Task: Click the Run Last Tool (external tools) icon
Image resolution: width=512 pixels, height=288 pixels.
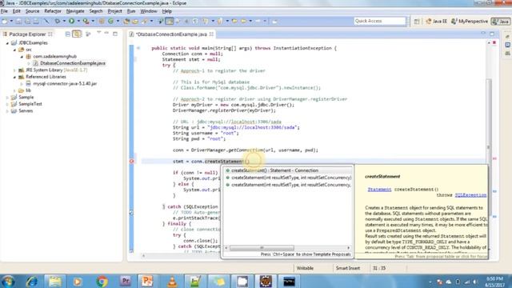Action: (86, 22)
